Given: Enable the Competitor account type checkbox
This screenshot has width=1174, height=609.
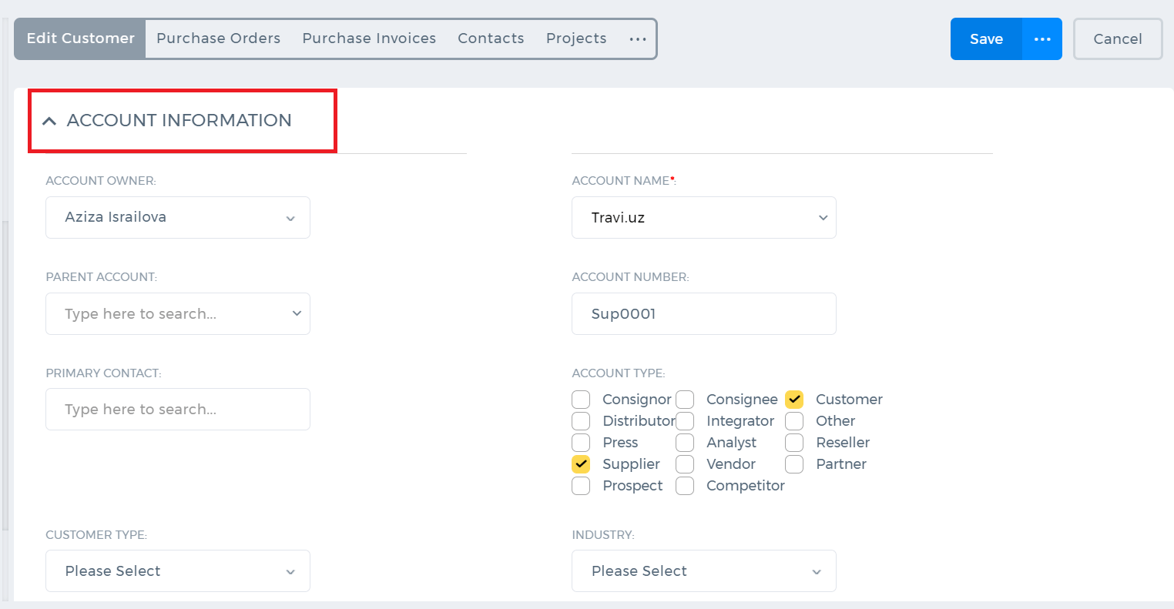Looking at the screenshot, I should click(685, 486).
